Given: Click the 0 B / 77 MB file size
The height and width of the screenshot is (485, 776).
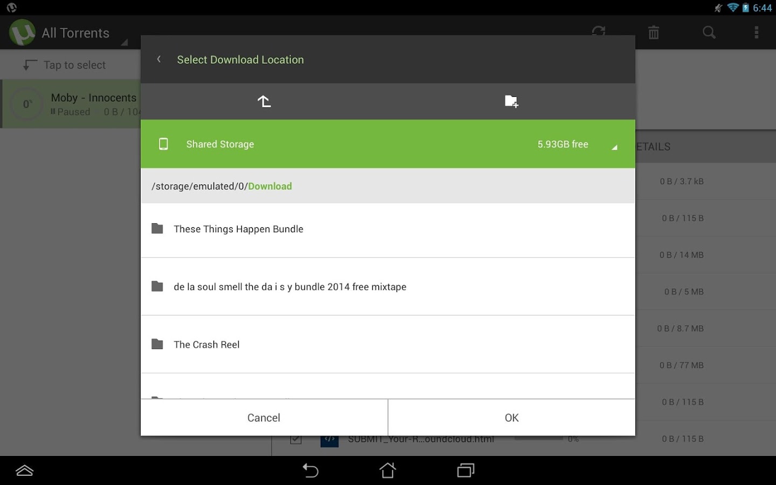Looking at the screenshot, I should tap(682, 365).
